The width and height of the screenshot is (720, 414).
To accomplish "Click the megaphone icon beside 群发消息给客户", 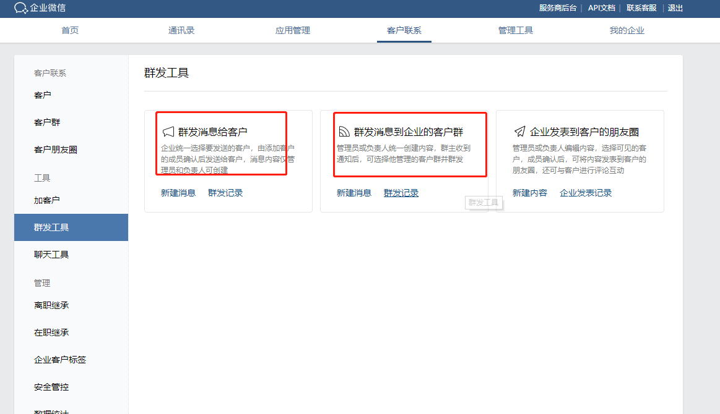I will click(x=168, y=132).
